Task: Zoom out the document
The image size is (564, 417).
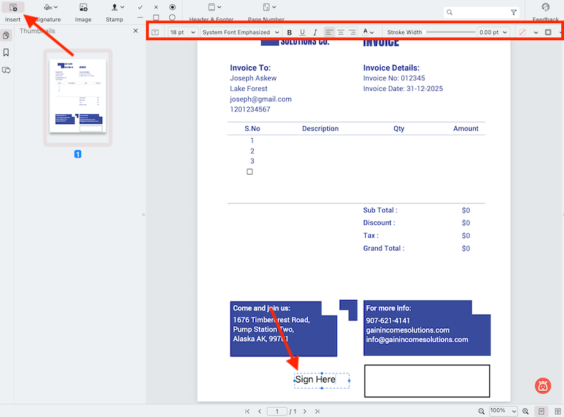Action: point(482,411)
